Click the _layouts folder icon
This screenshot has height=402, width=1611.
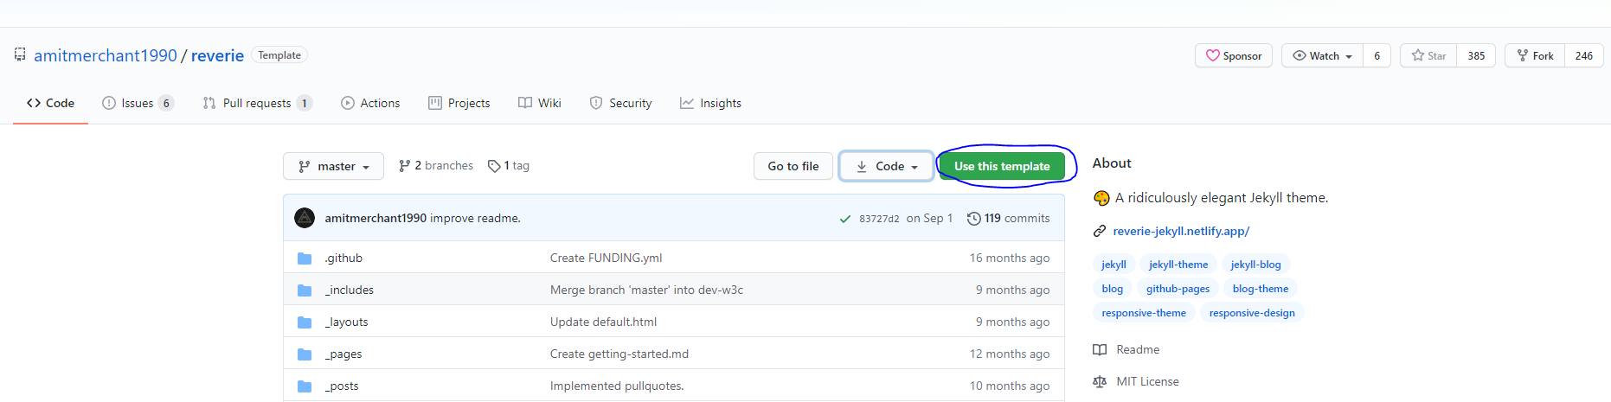point(305,322)
